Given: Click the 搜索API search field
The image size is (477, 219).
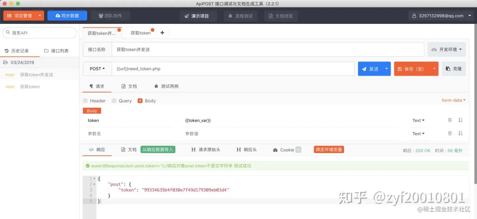Looking at the screenshot, I should 40,33.
